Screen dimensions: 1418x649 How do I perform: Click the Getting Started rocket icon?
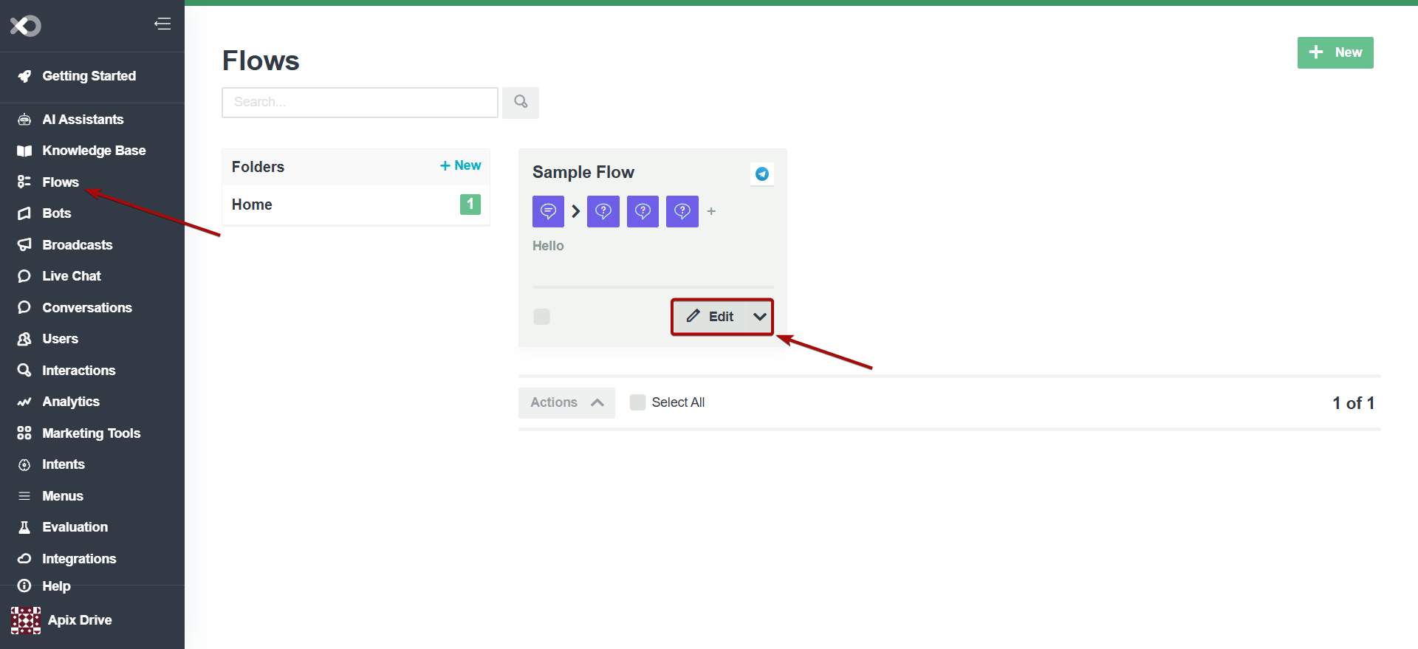coord(24,76)
